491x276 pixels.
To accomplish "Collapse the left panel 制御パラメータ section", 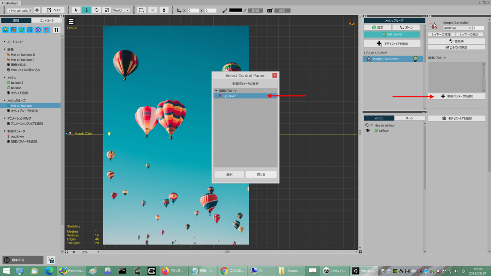I will coord(5,131).
